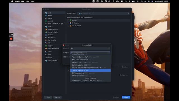Click the Create... button
Image resolution: width=179 pixels, height=101 pixels.
(124, 67)
